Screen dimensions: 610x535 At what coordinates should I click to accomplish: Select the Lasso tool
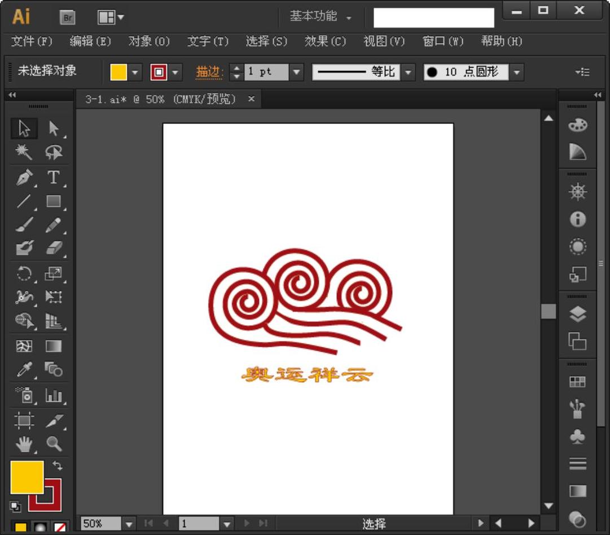[x=54, y=152]
